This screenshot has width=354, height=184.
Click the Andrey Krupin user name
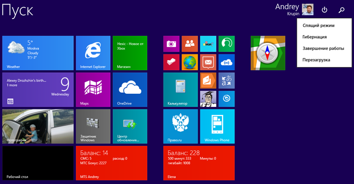[287, 10]
